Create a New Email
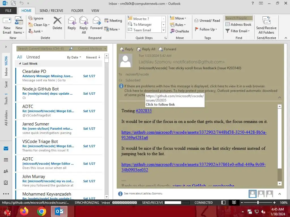 (7, 25)
